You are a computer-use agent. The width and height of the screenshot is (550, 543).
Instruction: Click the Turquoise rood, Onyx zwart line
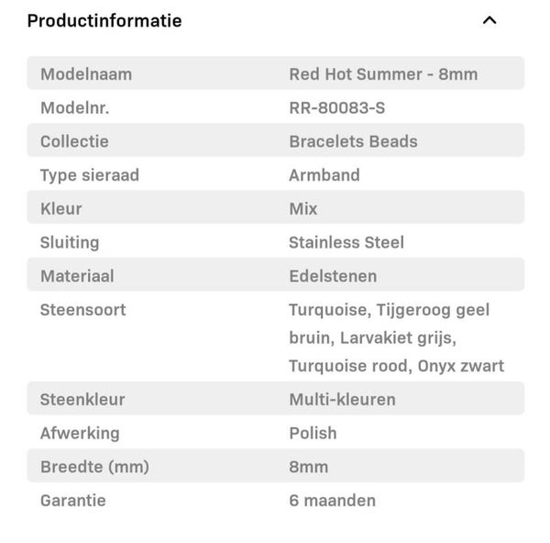coord(396,366)
